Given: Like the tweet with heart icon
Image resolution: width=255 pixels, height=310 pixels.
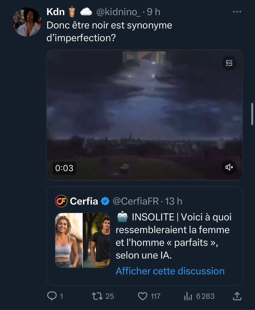Looking at the screenshot, I should coord(143,296).
